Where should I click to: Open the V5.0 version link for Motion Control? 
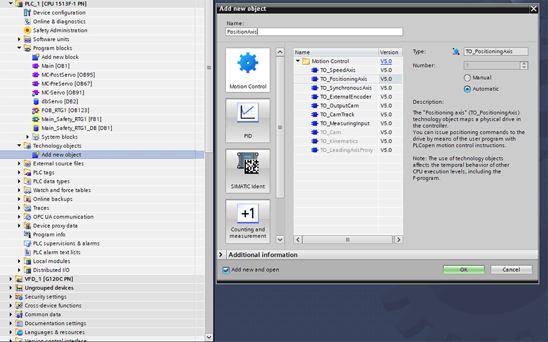point(386,61)
